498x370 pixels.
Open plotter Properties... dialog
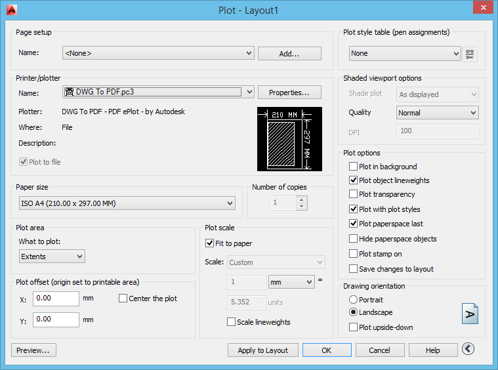pyautogui.click(x=289, y=92)
